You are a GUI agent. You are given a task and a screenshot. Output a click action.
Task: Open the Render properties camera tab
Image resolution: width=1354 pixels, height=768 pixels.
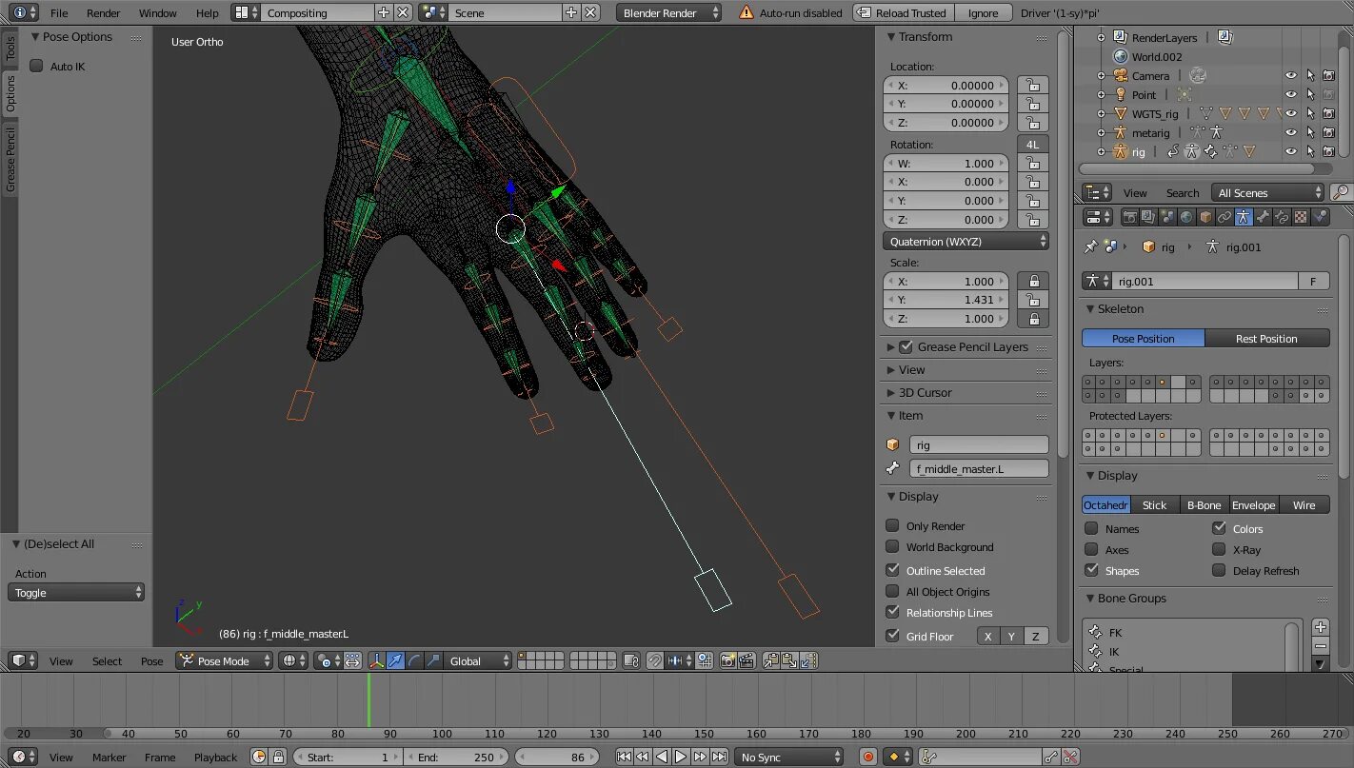(1129, 217)
